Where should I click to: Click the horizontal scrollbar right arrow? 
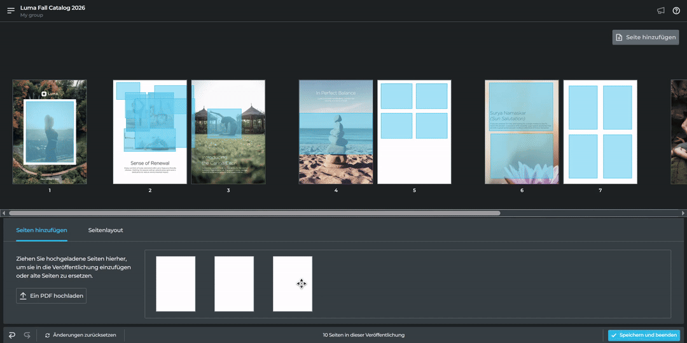click(x=683, y=213)
